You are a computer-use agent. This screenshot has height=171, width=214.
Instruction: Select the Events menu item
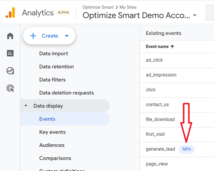[x=65, y=119]
